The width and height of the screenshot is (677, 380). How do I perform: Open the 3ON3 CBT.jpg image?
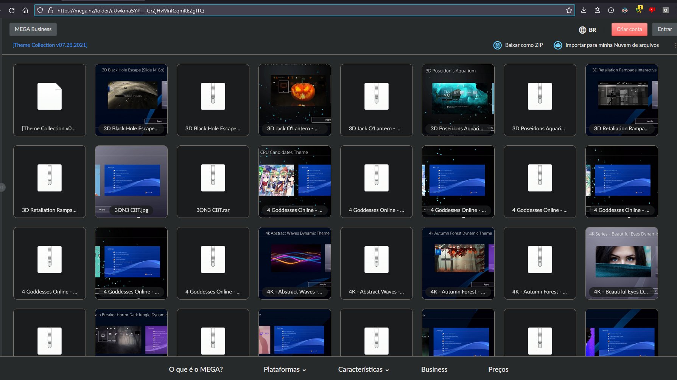[x=131, y=182]
